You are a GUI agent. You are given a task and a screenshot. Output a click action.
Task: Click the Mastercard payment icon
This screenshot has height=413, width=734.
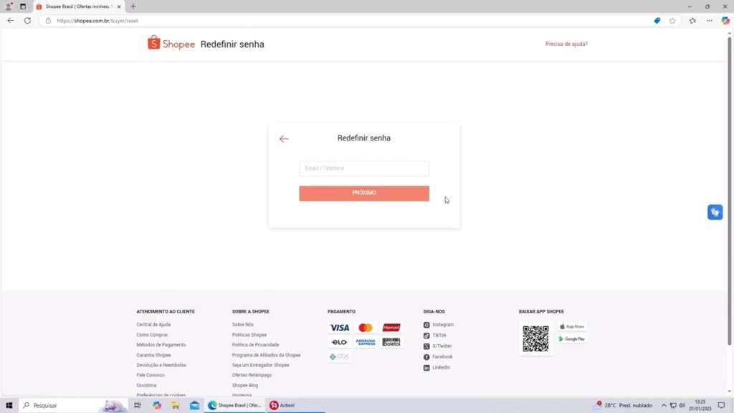click(365, 328)
